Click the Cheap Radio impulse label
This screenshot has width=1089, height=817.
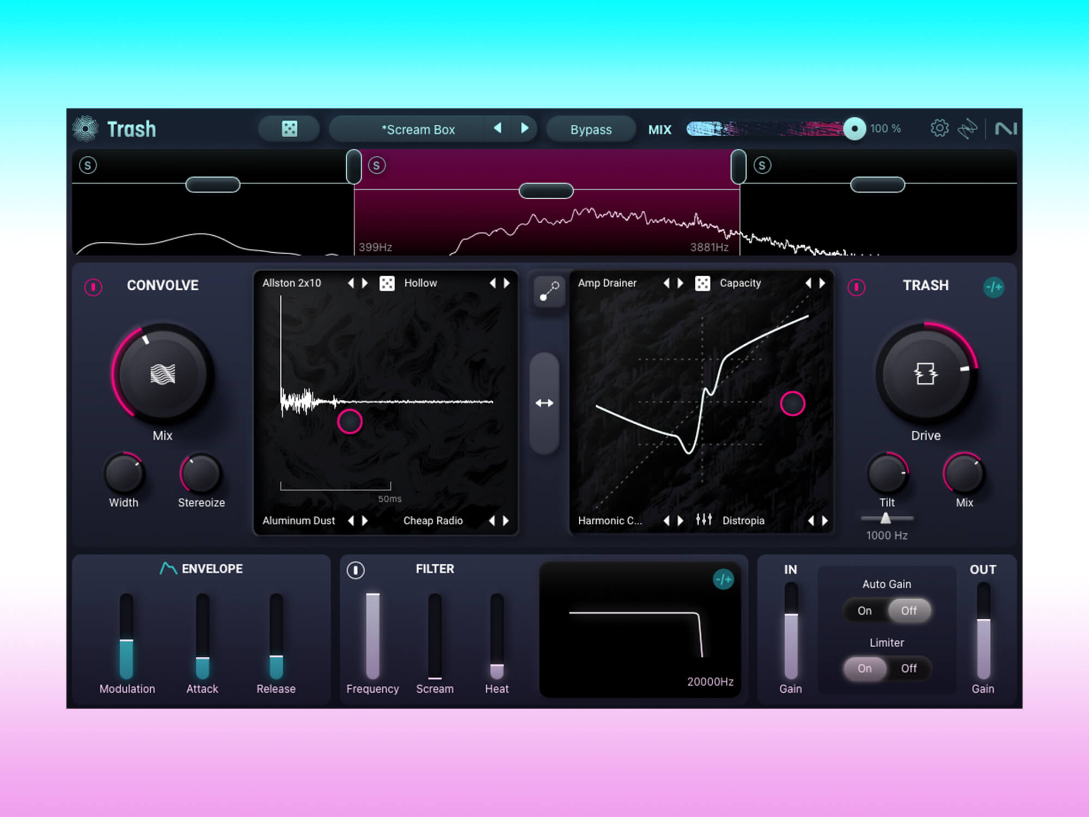coord(433,521)
